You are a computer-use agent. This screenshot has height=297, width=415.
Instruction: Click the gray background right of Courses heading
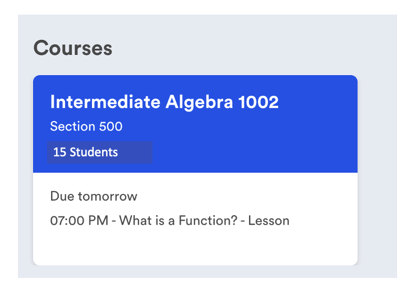pyautogui.click(x=252, y=48)
